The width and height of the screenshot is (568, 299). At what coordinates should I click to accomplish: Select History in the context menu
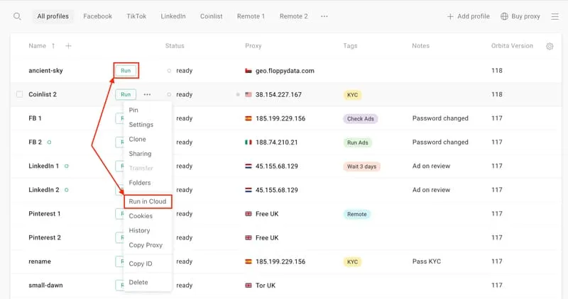tap(139, 230)
